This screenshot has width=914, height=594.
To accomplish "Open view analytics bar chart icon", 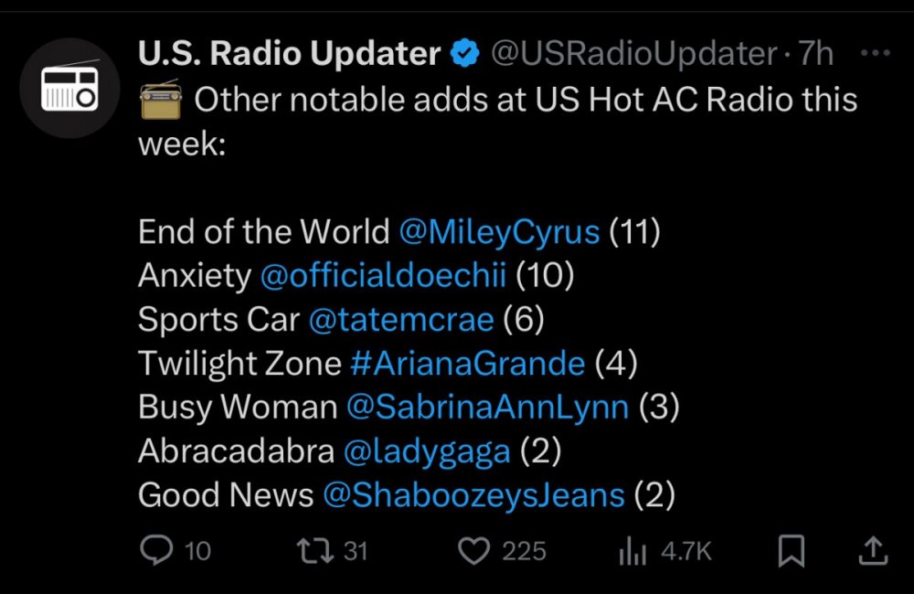I will click(632, 551).
